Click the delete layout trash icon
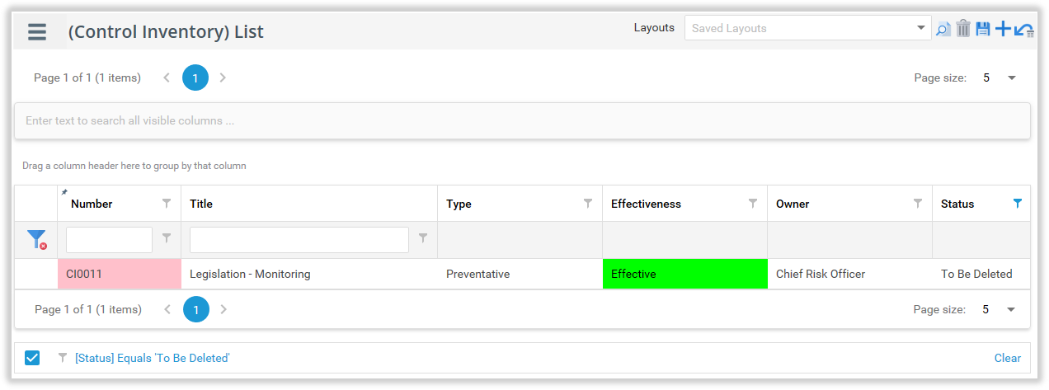The height and width of the screenshot is (390, 1049). coord(963,29)
